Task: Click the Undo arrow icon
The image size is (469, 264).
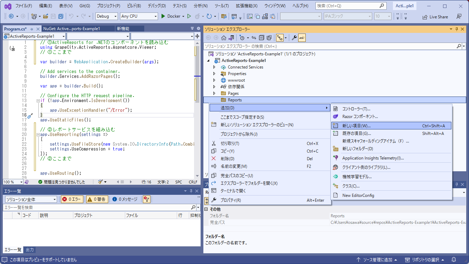Action: click(x=71, y=16)
